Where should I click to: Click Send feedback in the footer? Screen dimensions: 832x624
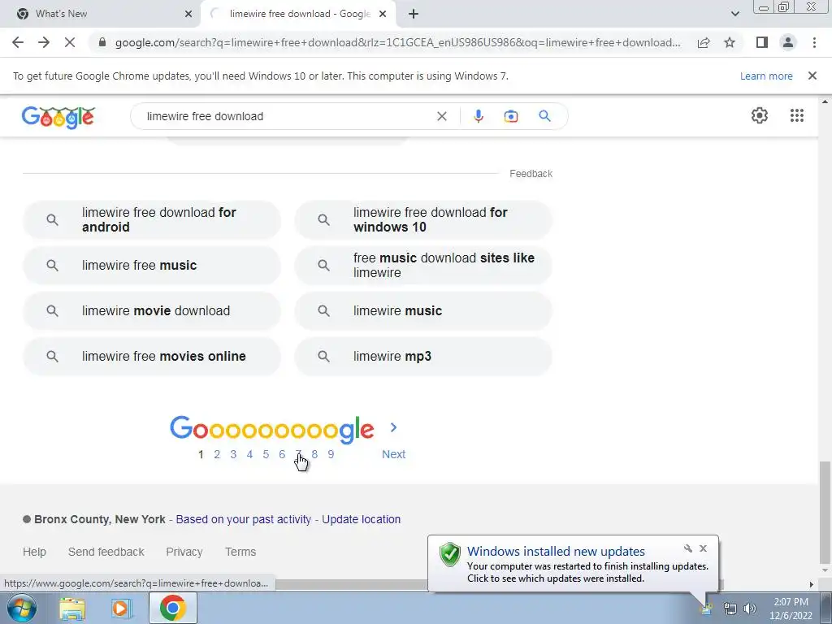[106, 552]
